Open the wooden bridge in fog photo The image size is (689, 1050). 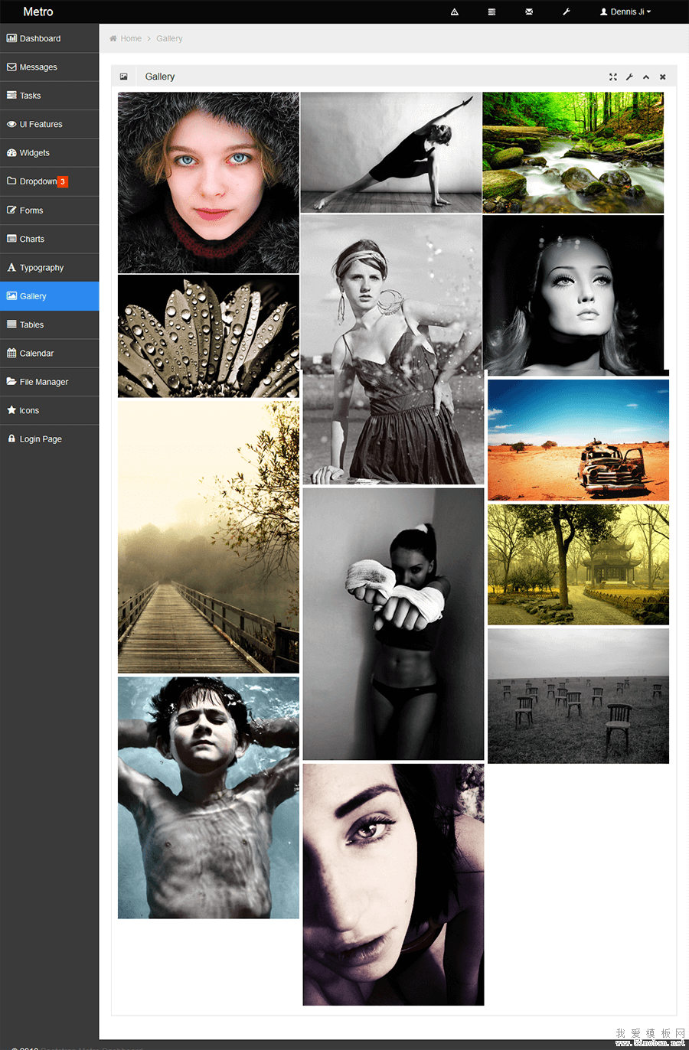click(208, 537)
